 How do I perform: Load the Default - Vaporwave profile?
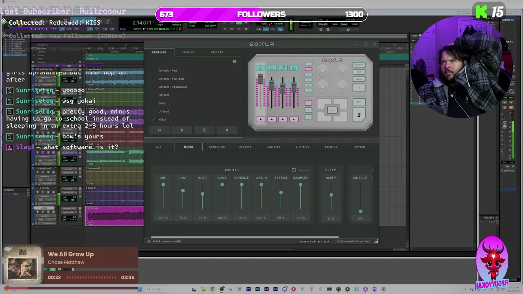point(173,87)
